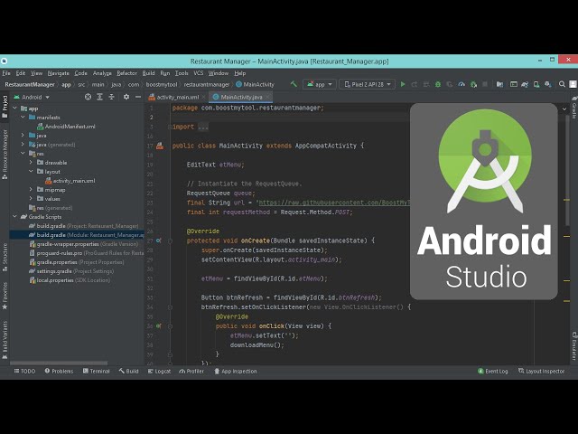Open Project panel gear options
Viewport: 578px width, 434px height.
point(126,97)
